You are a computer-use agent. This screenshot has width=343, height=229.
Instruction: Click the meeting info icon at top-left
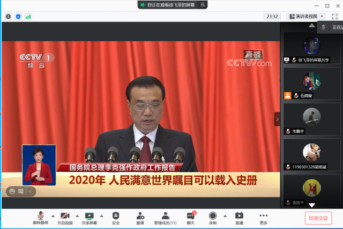click(8, 17)
